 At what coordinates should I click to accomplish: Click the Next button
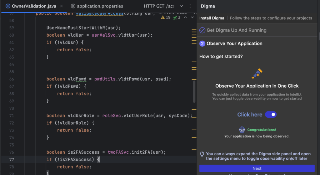(x=257, y=168)
